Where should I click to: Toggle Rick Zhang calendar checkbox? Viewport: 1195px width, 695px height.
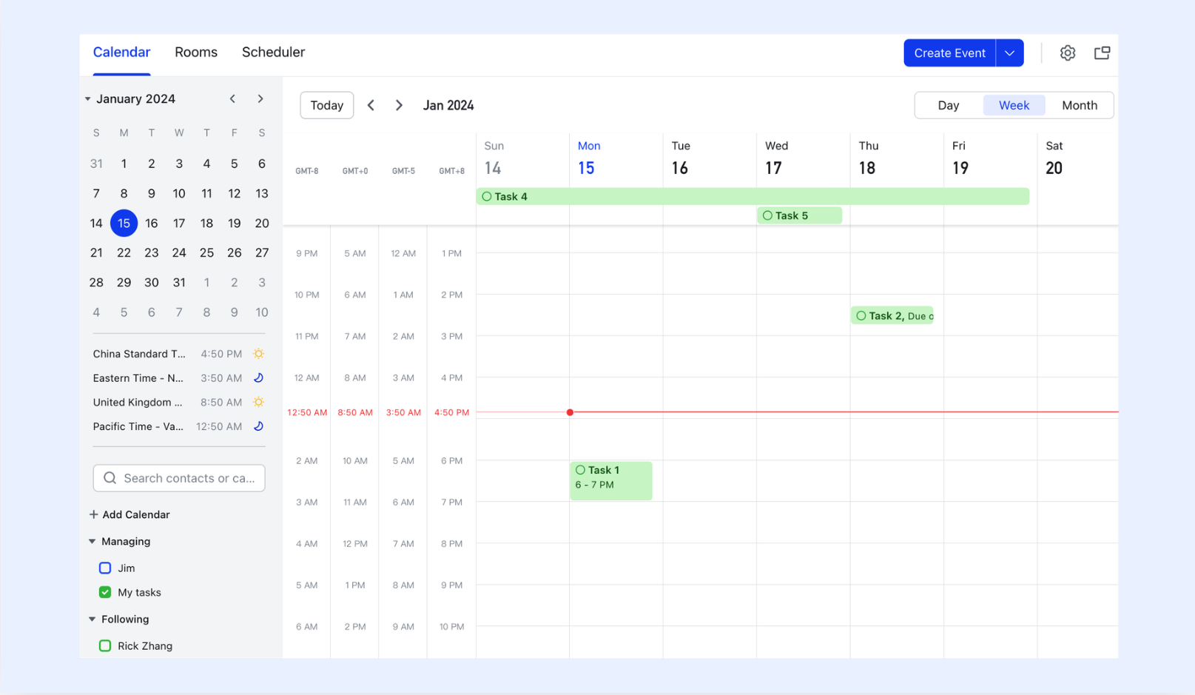point(105,646)
